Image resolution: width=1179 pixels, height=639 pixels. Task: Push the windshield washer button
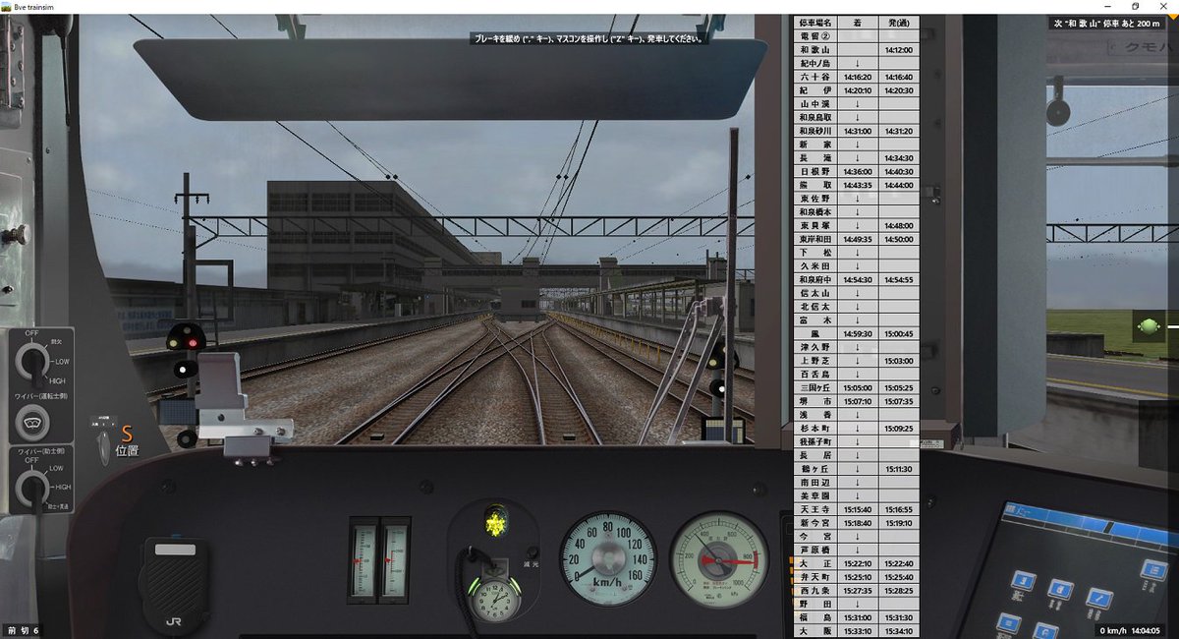(x=32, y=423)
